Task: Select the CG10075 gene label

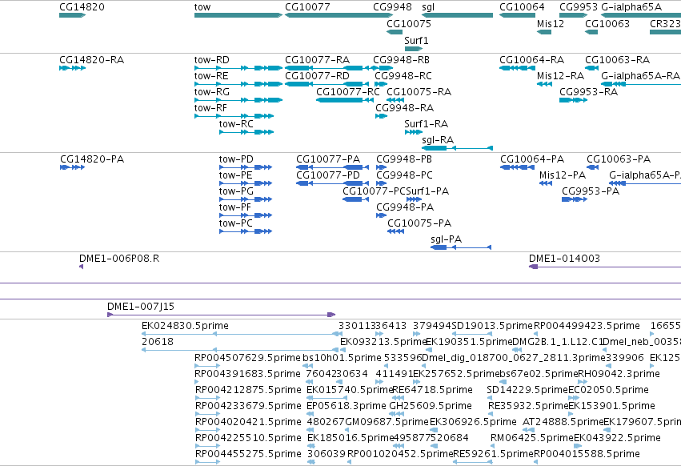Action: point(409,23)
